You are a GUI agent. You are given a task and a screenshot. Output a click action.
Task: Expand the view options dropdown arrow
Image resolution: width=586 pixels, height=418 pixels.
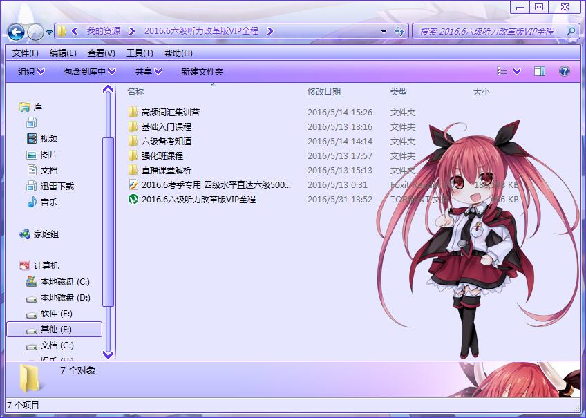coord(517,71)
